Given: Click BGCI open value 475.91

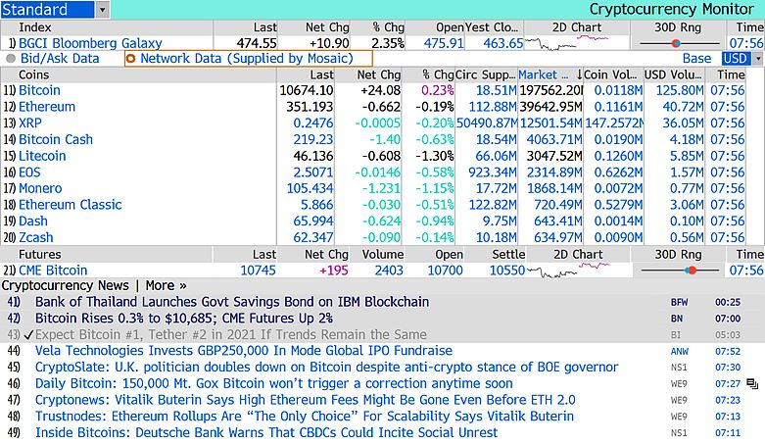Looking at the screenshot, I should (444, 43).
